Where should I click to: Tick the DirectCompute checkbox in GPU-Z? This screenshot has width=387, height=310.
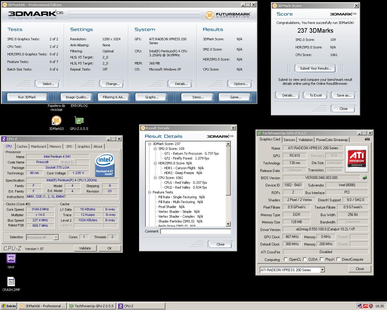coord(338,259)
